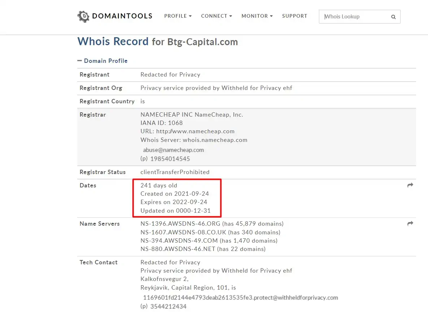The image size is (428, 312).
Task: Click 'Whois Server: whois.namecheap.com' text
Action: click(194, 140)
